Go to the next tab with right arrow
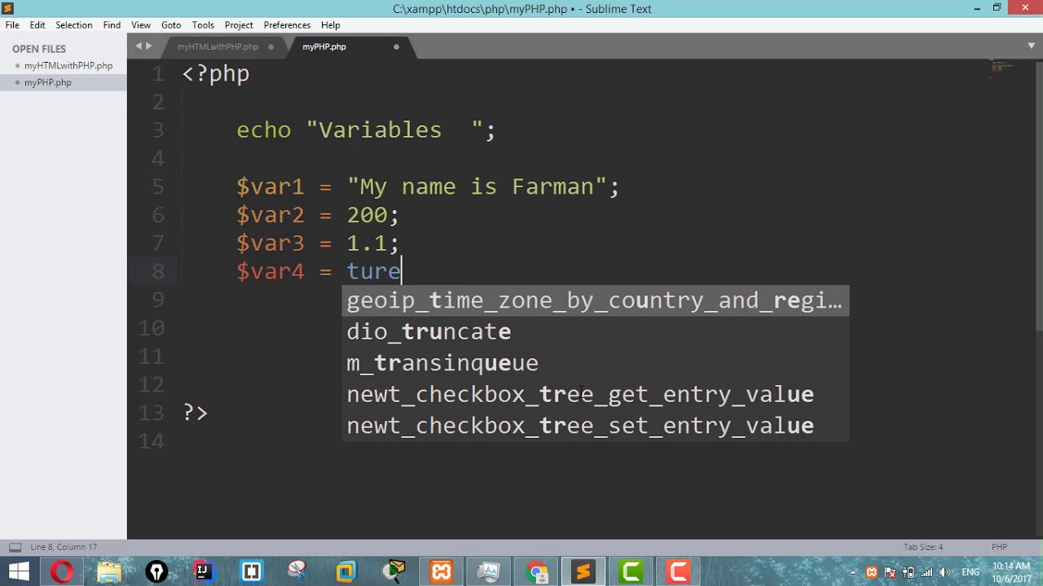Screen dimensions: 1043x586 pyautogui.click(x=148, y=46)
